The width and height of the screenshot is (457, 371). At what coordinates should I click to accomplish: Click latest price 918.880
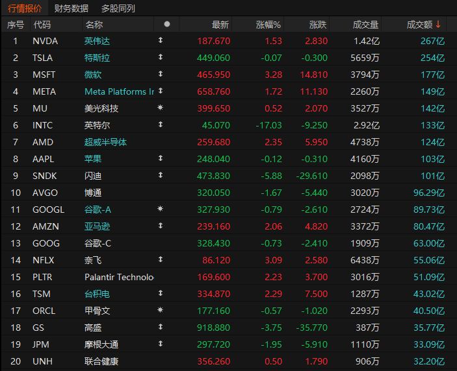point(214,328)
